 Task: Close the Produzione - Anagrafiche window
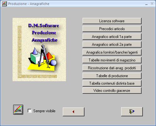coord(152,4)
